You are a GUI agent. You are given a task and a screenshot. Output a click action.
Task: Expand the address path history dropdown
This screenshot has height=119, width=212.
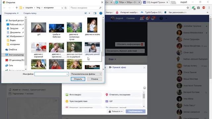62,8
